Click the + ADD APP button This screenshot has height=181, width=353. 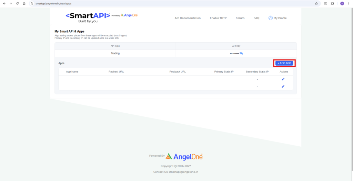click(284, 63)
